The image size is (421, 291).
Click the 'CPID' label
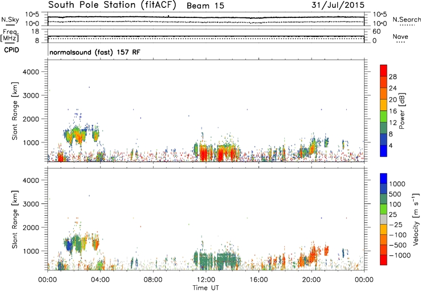tap(12, 50)
